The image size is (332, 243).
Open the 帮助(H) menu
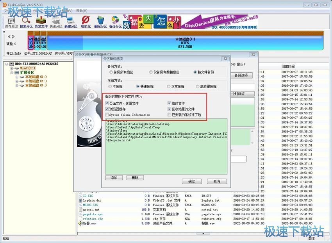(x=82, y=11)
